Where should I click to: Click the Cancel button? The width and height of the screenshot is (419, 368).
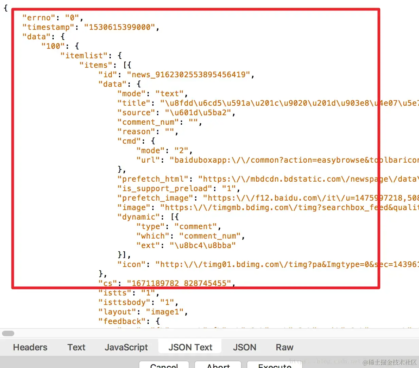164,365
